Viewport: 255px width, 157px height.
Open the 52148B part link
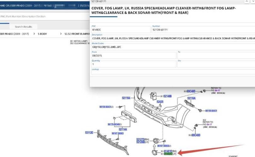167,96
